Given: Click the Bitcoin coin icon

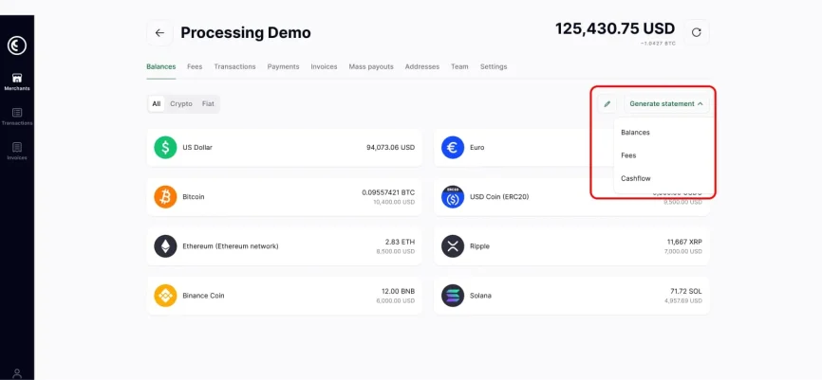Looking at the screenshot, I should (x=165, y=197).
